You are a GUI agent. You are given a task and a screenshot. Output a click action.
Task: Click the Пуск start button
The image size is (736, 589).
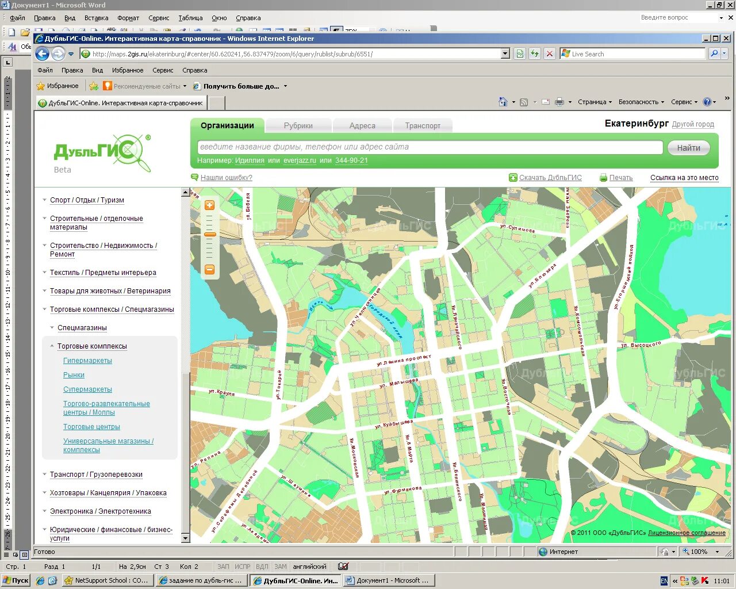click(x=16, y=581)
